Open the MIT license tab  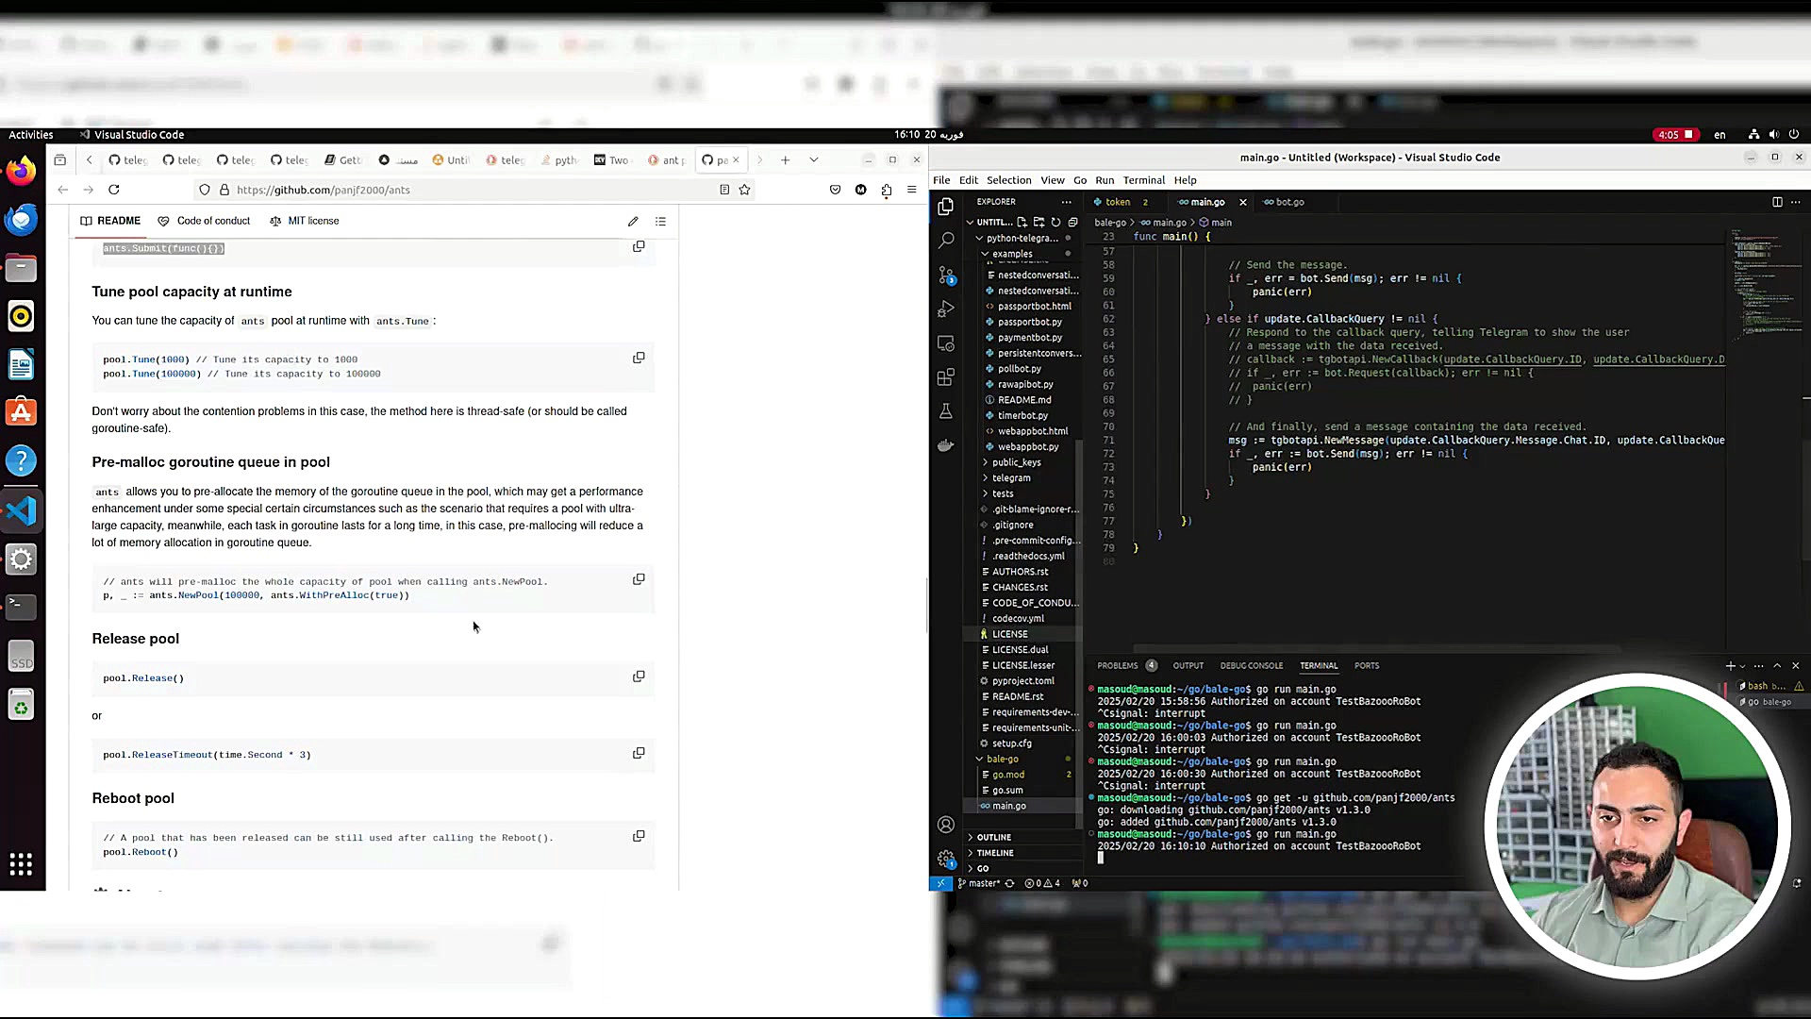[304, 221]
